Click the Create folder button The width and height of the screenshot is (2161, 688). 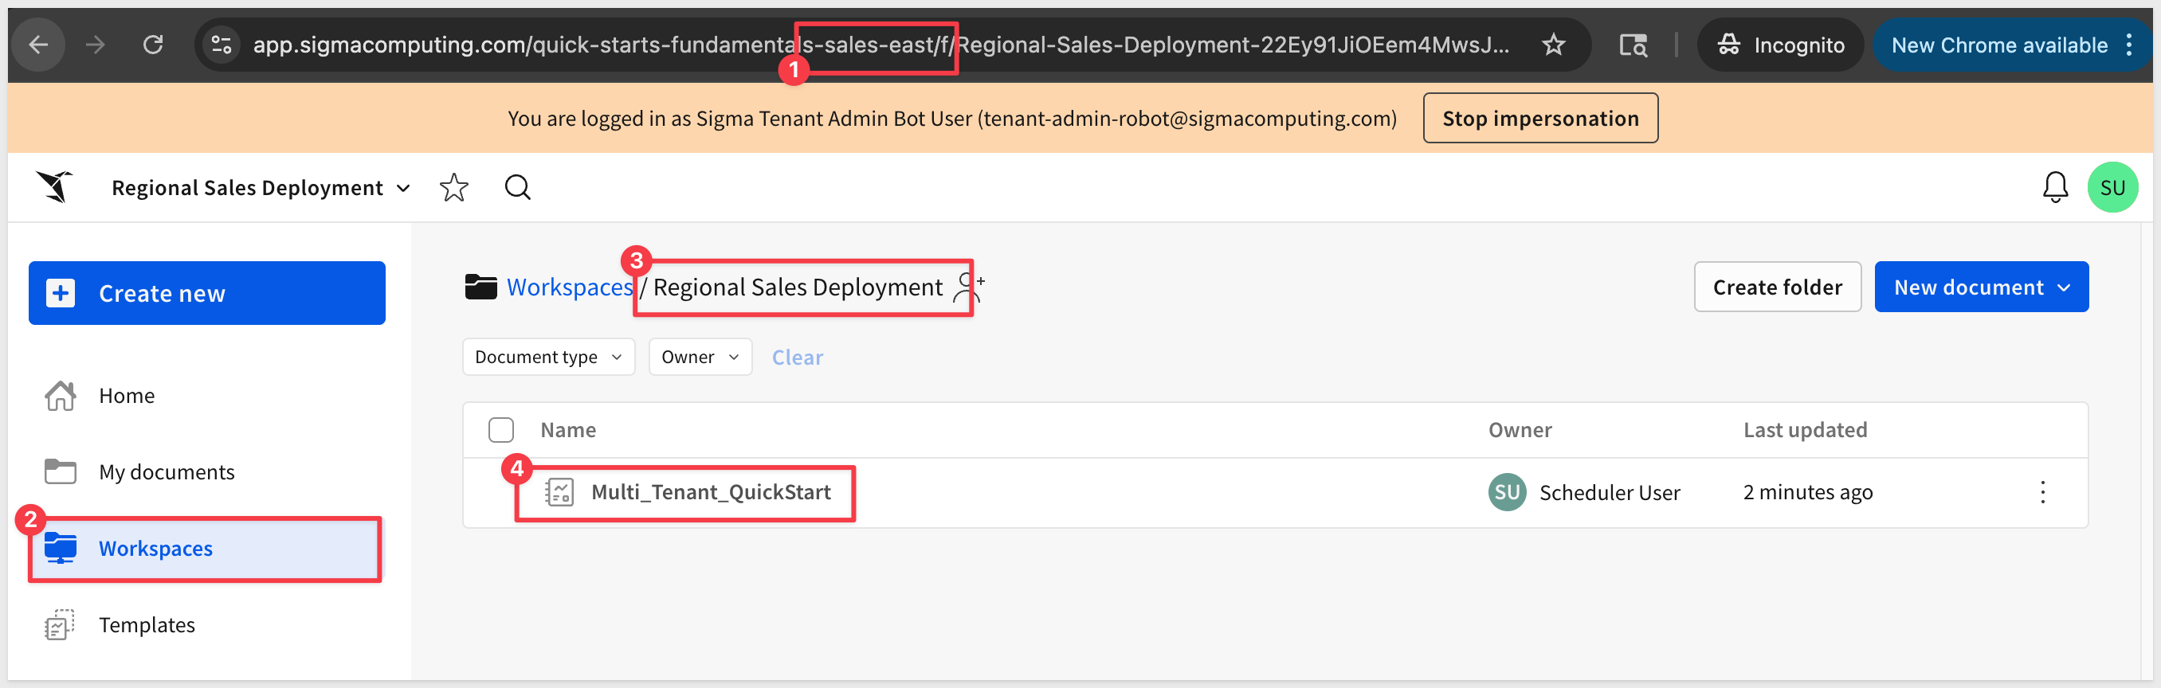1777,287
